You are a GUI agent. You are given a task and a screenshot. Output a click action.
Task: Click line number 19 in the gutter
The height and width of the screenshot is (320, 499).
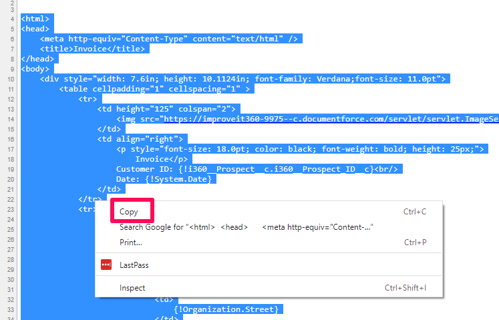tap(11, 170)
